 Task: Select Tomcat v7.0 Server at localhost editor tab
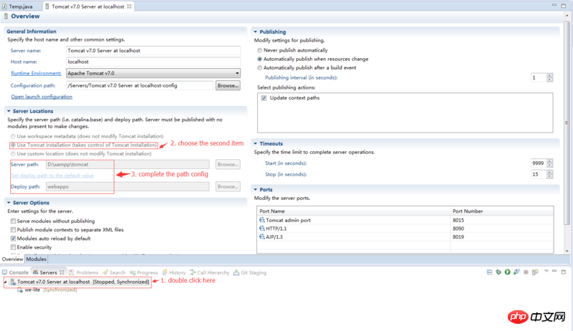click(x=87, y=6)
